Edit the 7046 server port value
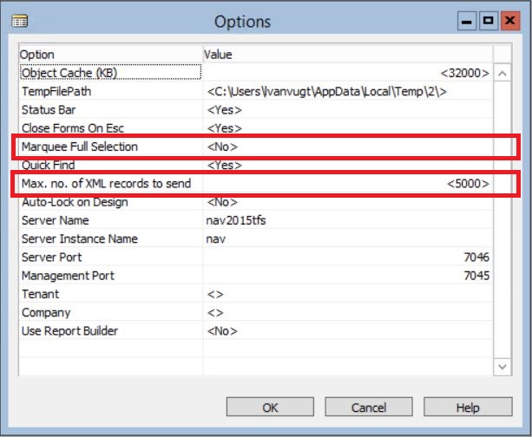The height and width of the screenshot is (437, 532). click(348, 257)
